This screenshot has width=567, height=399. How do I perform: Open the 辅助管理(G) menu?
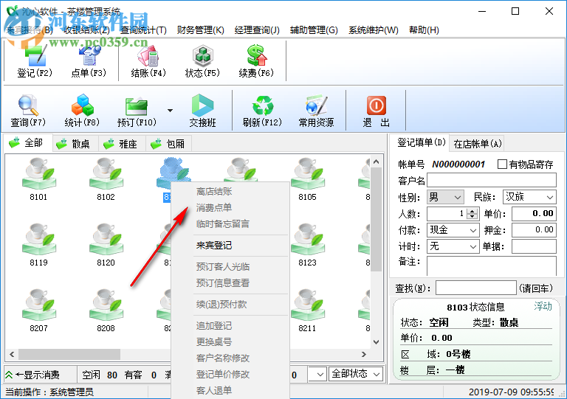[x=314, y=30]
